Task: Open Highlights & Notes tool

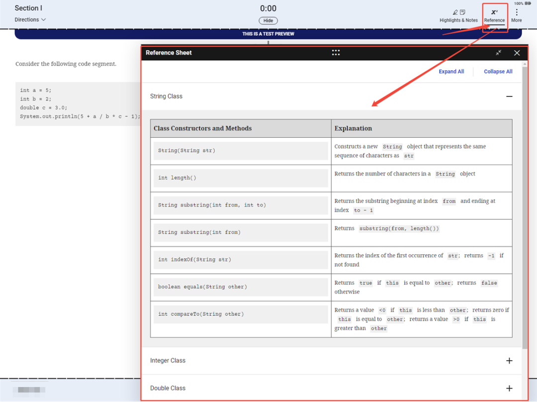Action: pyautogui.click(x=458, y=16)
